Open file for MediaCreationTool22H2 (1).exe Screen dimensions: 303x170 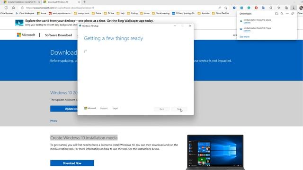[x=247, y=31]
